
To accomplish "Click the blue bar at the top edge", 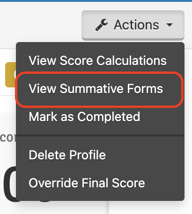I will click(x=96, y=1).
